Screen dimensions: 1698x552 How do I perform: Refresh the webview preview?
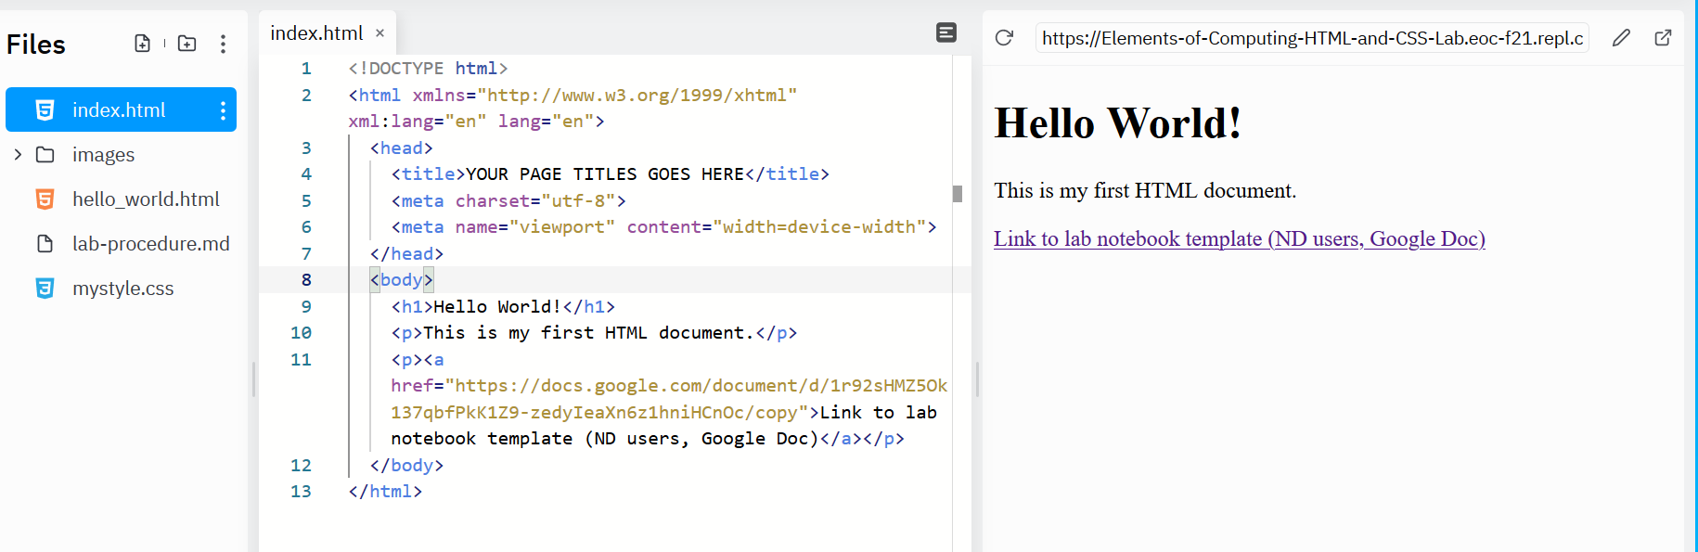pyautogui.click(x=1004, y=38)
